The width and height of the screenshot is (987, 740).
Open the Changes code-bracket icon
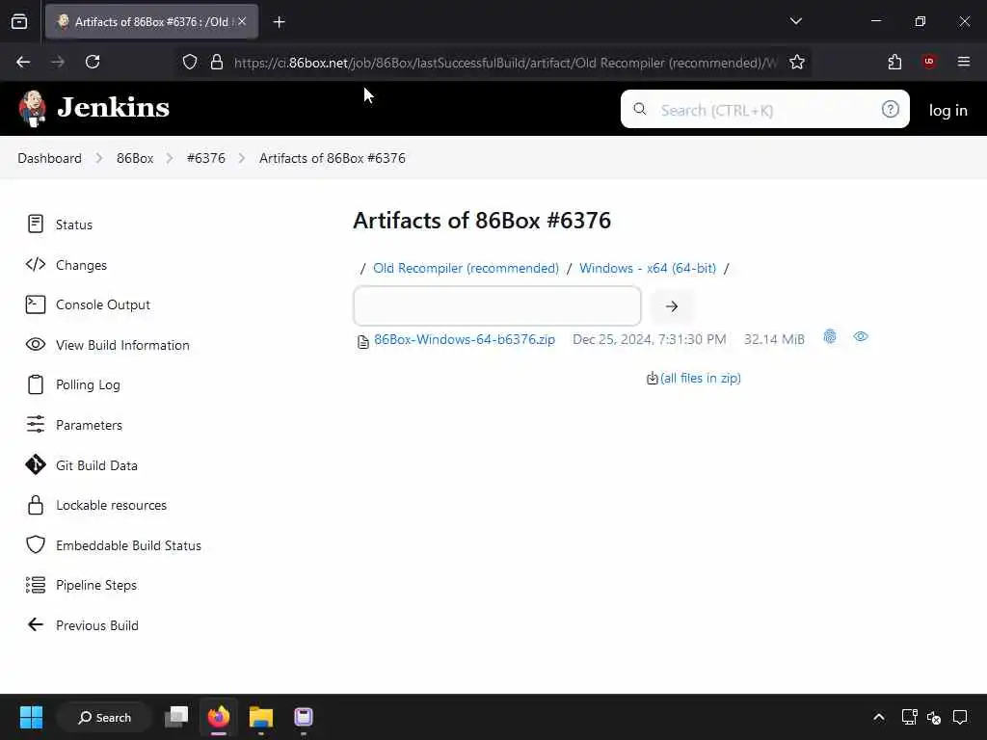[36, 264]
